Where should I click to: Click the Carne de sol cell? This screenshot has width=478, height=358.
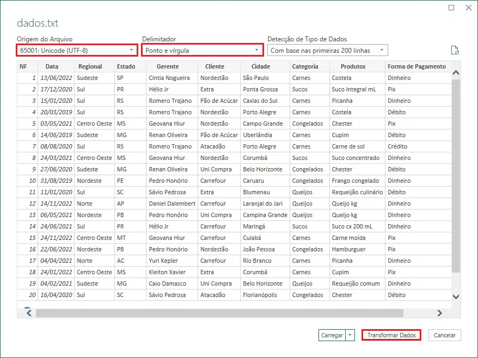(357, 146)
